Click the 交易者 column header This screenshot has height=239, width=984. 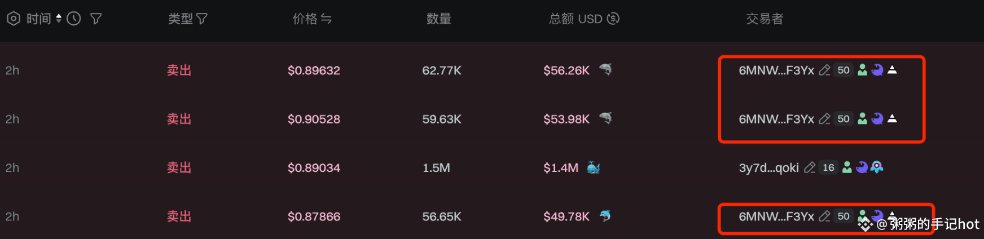click(x=765, y=19)
